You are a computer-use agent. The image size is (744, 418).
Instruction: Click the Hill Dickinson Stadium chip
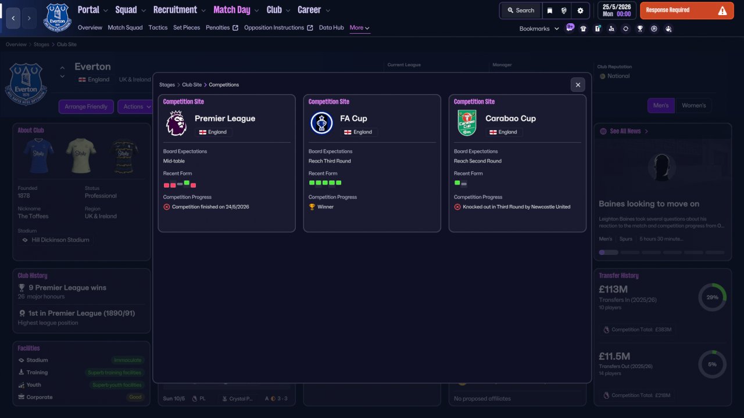(56, 240)
